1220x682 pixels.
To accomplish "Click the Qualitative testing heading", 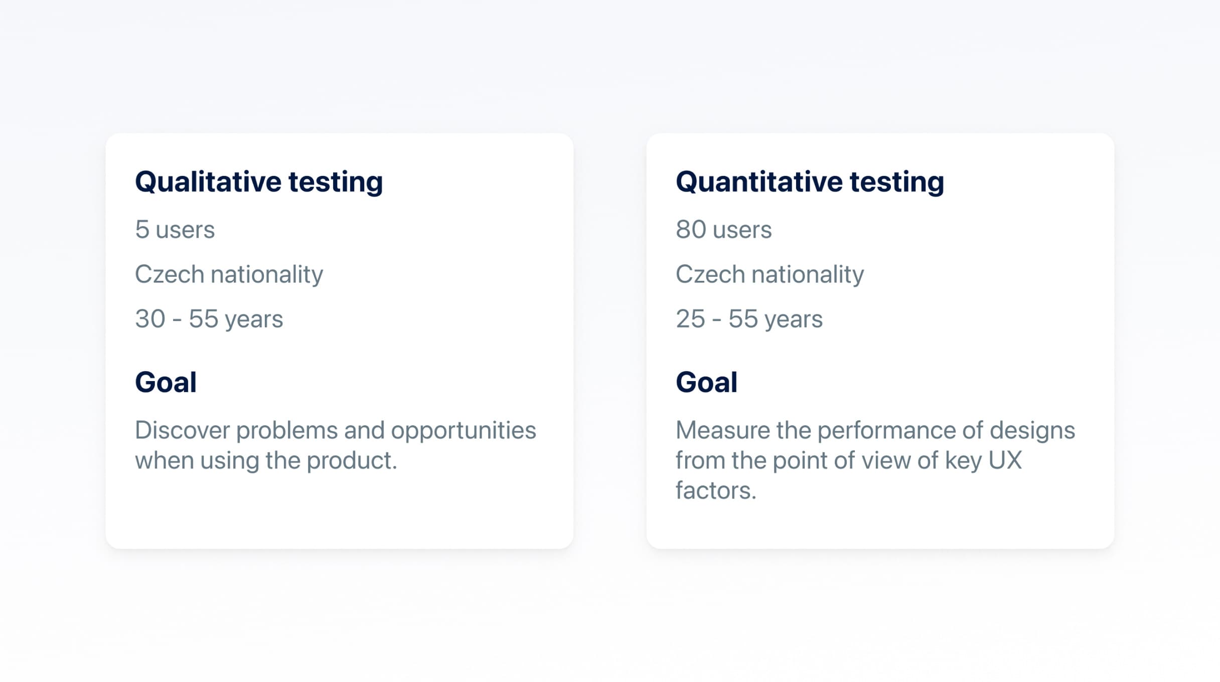I will click(x=259, y=182).
